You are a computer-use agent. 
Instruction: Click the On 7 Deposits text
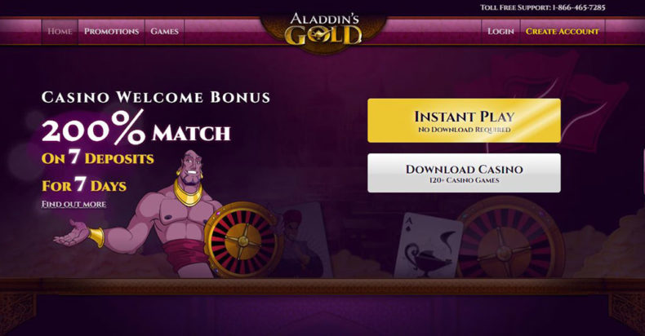coord(97,157)
